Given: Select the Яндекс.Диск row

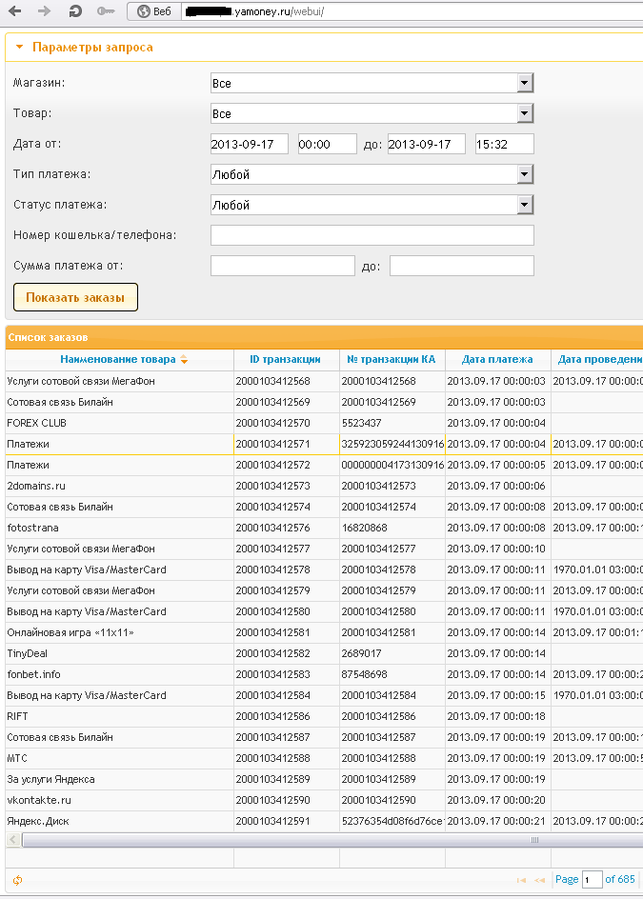Looking at the screenshot, I should tap(324, 821).
